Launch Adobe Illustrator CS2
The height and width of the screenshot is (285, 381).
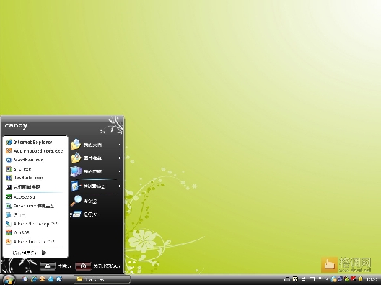[x=30, y=241]
